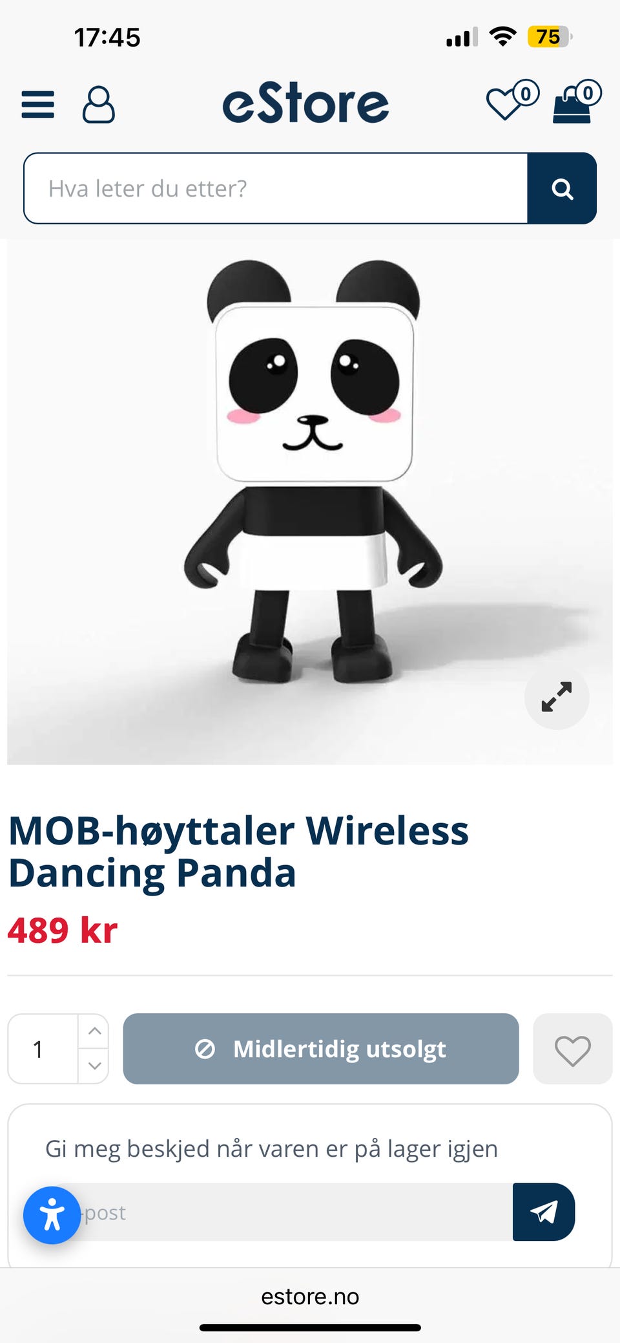Open the user account profile icon
The height and width of the screenshot is (1343, 620).
coord(99,104)
